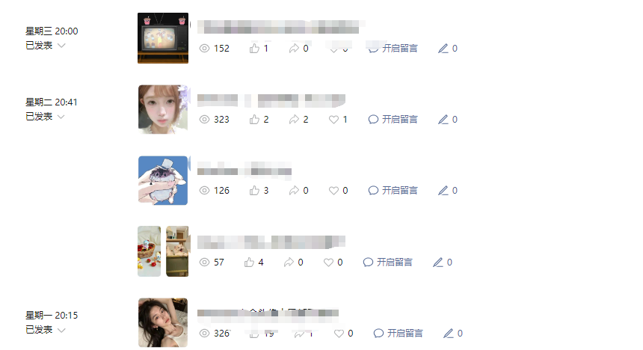Click the heart icon on the 57-view article

pos(328,262)
